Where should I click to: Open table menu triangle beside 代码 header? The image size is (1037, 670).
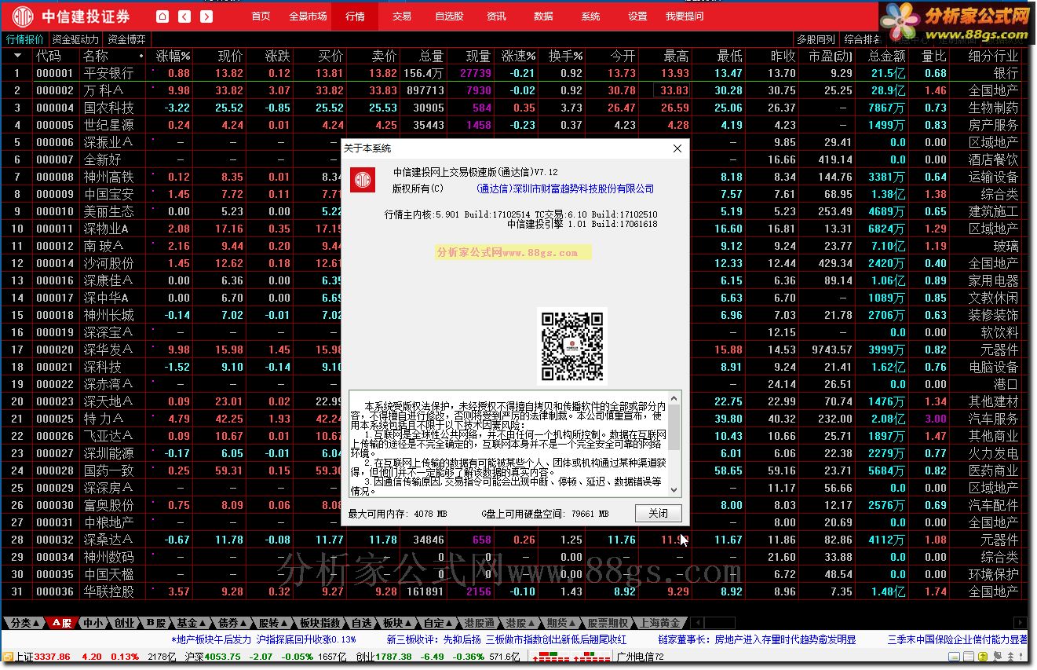tap(17, 56)
